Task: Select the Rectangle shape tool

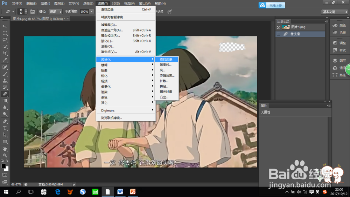Action: click(5, 142)
